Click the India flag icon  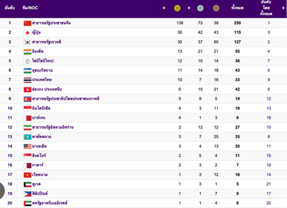[x=27, y=52]
